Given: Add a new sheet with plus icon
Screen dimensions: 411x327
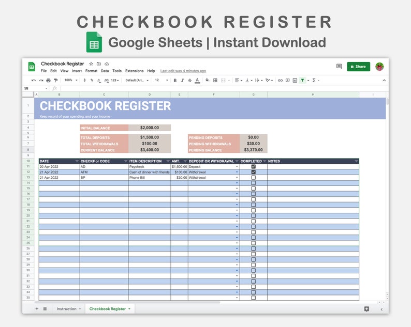Looking at the screenshot, I should point(37,309).
